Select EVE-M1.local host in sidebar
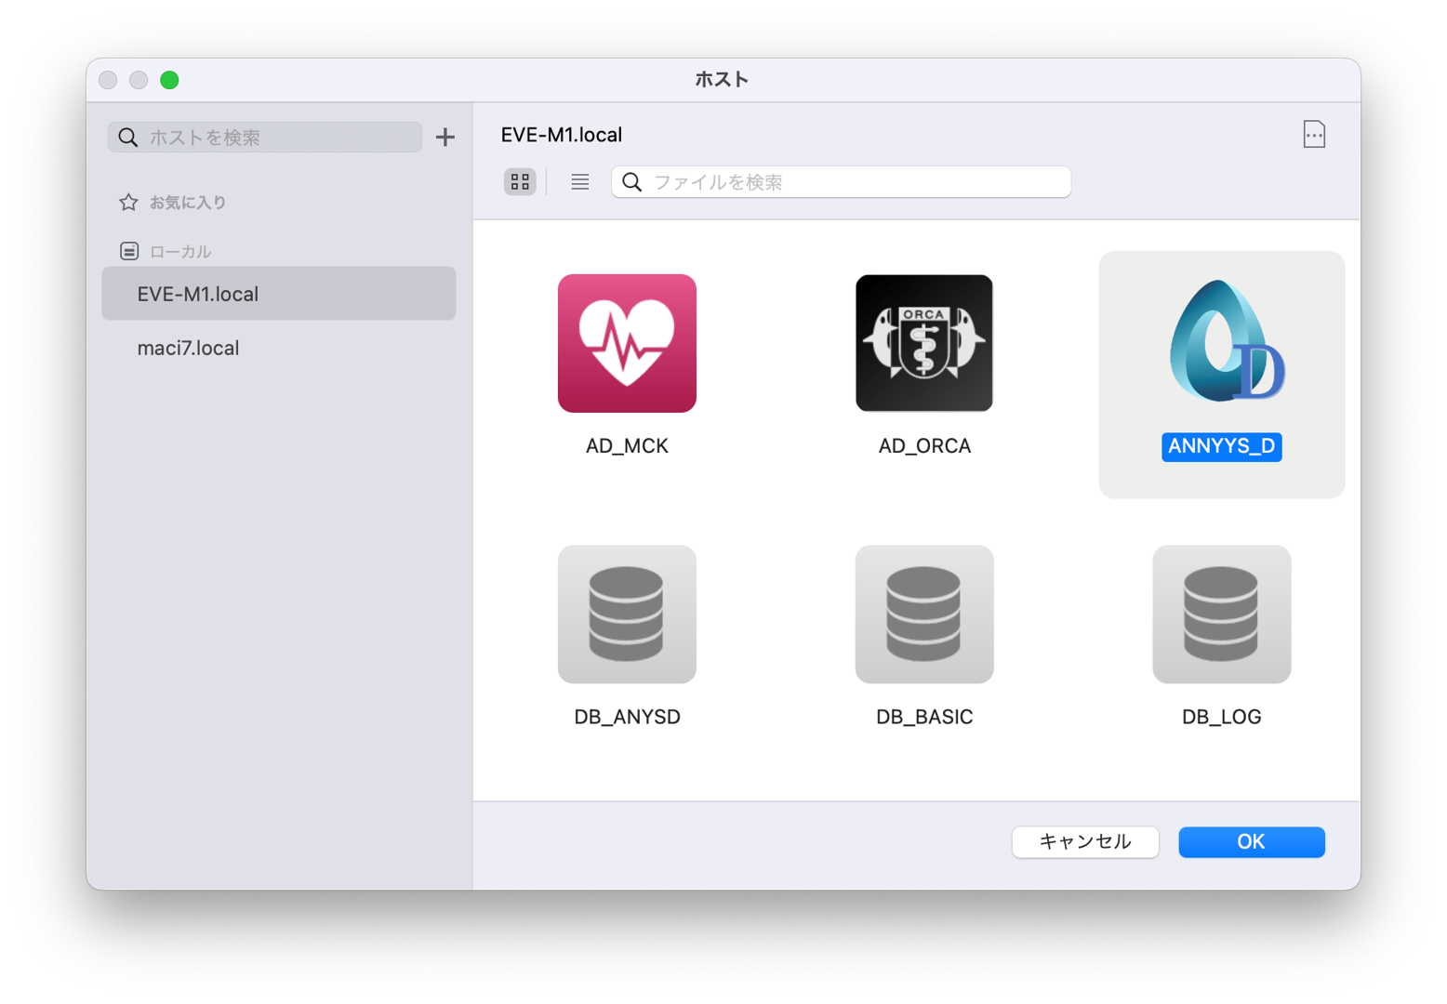1447x1004 pixels. point(279,294)
